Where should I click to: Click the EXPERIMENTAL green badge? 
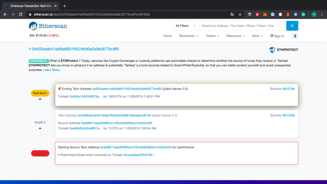click(39, 61)
